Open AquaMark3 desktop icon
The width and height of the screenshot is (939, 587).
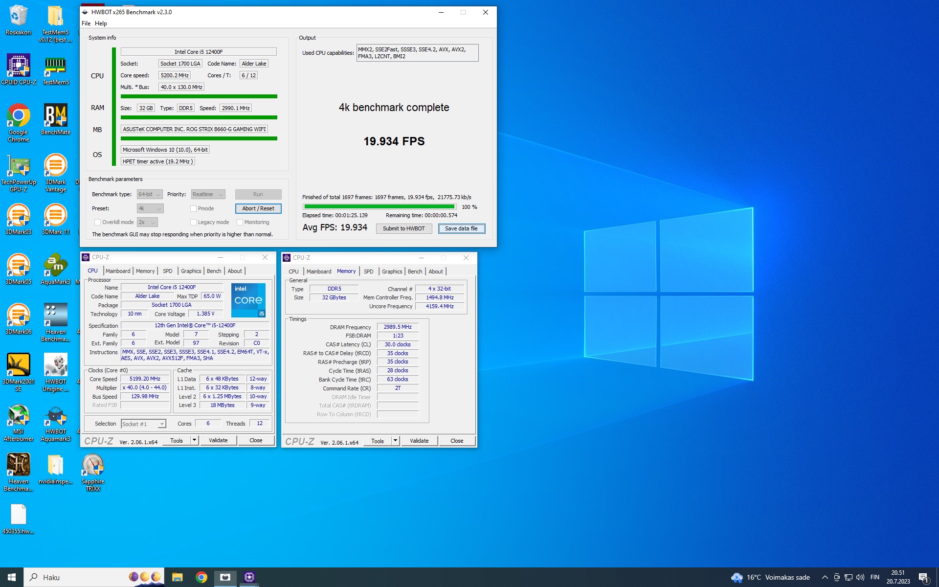click(x=55, y=270)
